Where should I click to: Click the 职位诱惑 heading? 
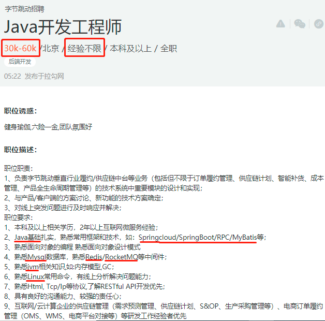(20, 111)
